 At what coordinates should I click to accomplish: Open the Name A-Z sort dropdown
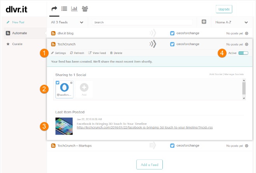coord(232,22)
